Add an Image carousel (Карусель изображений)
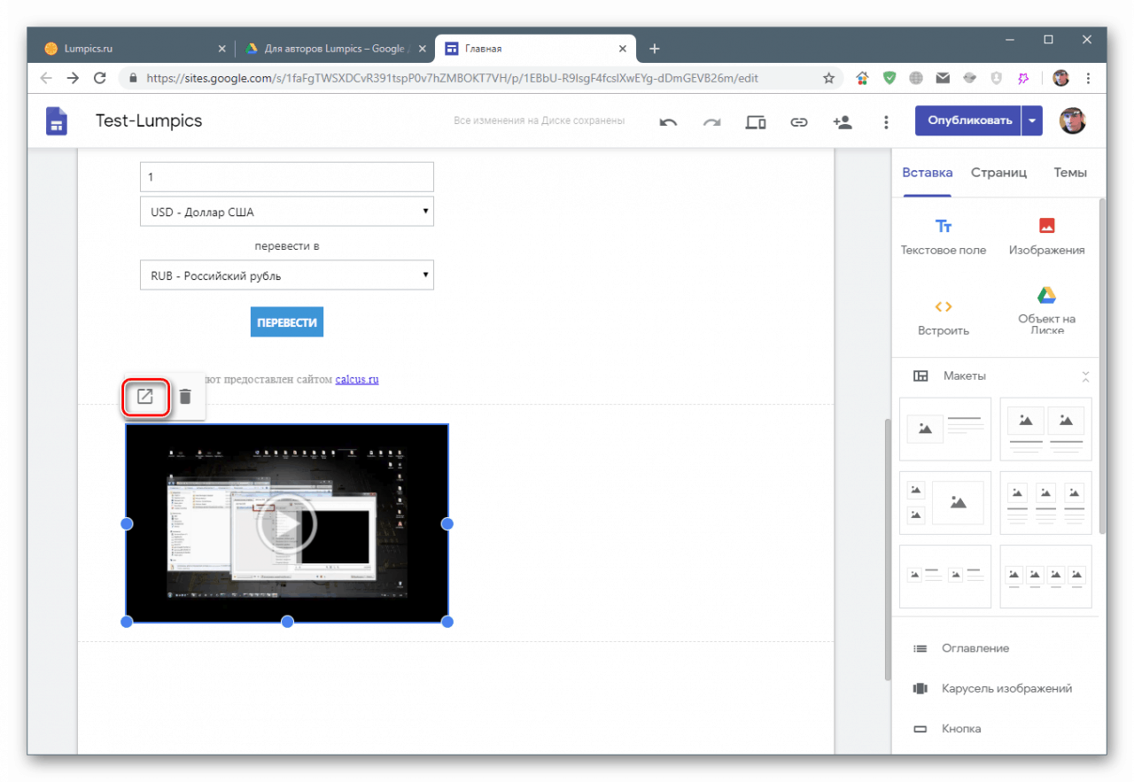The width and height of the screenshot is (1134, 782). [x=992, y=688]
